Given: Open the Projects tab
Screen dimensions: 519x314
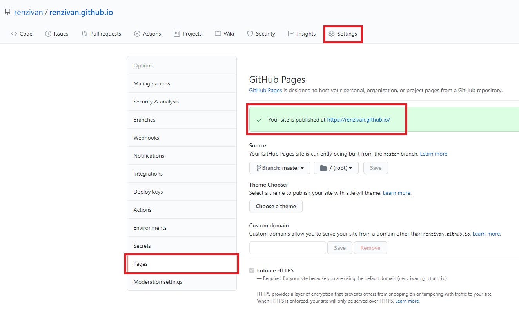Looking at the screenshot, I should pyautogui.click(x=188, y=34).
